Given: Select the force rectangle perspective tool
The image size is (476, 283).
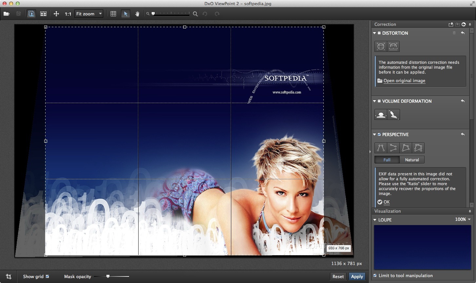Looking at the screenshot, I should pos(406,148).
